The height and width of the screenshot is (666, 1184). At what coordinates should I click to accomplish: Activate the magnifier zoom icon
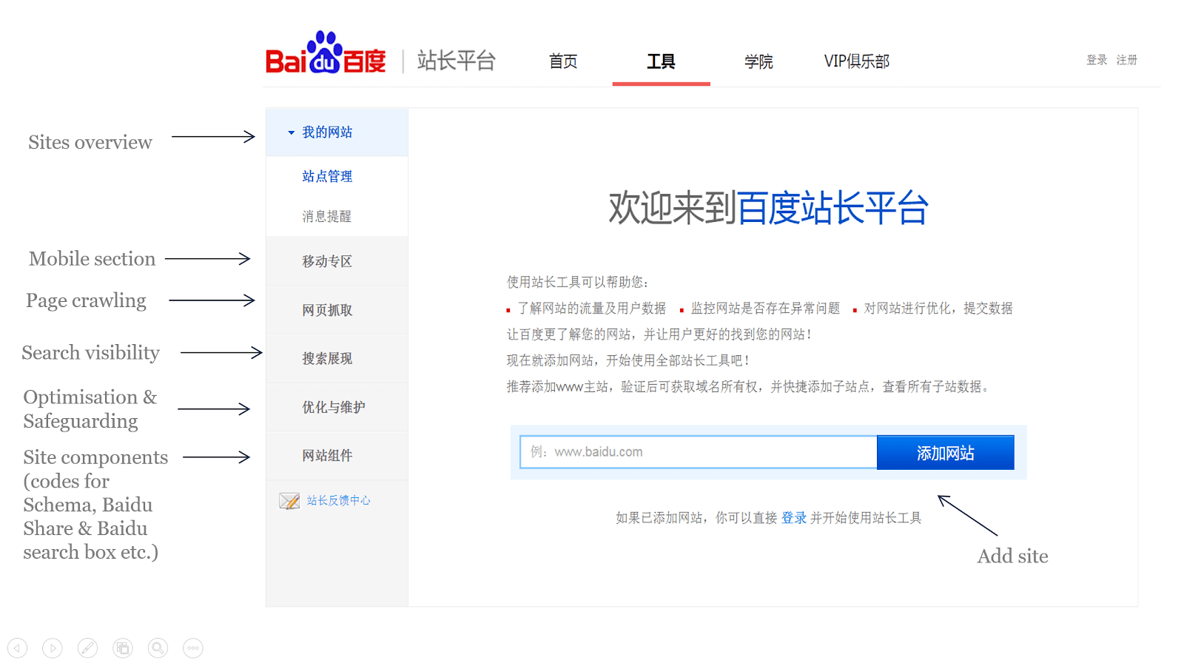pyautogui.click(x=158, y=648)
